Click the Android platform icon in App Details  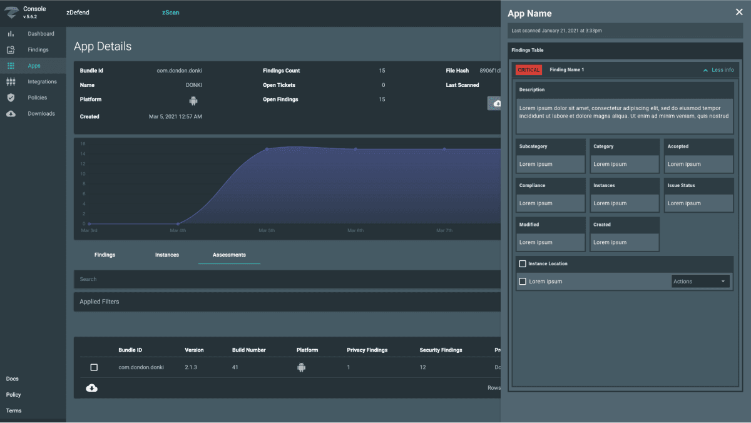click(x=193, y=100)
